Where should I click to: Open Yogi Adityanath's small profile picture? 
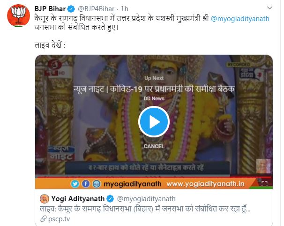click(x=45, y=199)
